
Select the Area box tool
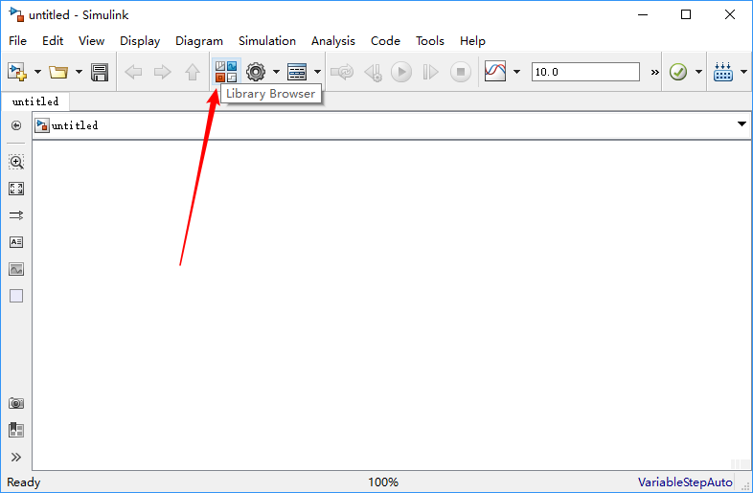(16, 296)
